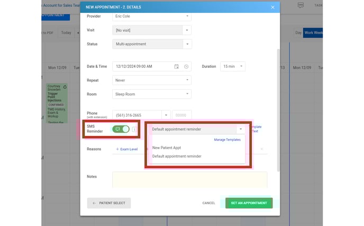Switch to Work Week calendar view
Image resolution: width=364 pixels, height=226 pixels.
(313, 33)
